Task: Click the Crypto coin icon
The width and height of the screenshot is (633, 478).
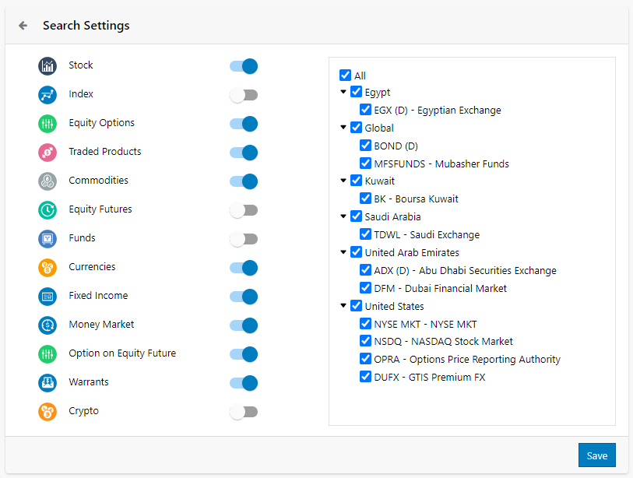Action: [x=47, y=412]
